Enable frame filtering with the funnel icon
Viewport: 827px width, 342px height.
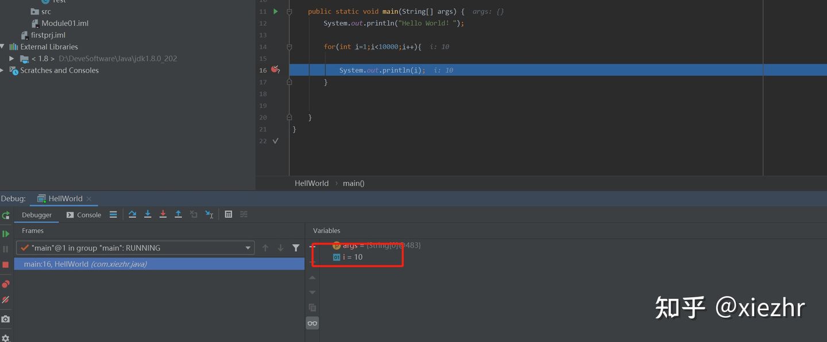tap(295, 247)
